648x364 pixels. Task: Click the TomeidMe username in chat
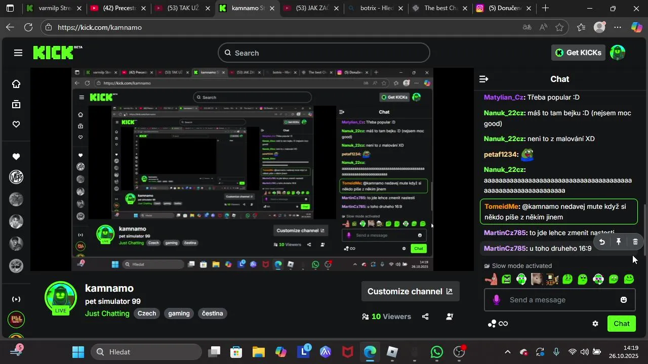click(x=502, y=206)
